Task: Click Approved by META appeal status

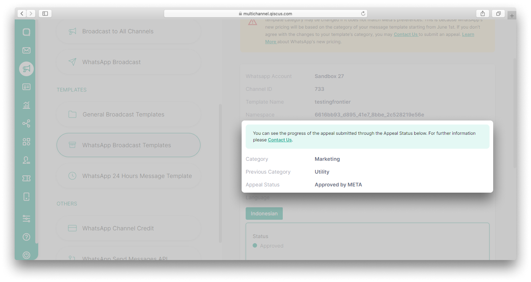Action: 338,185
